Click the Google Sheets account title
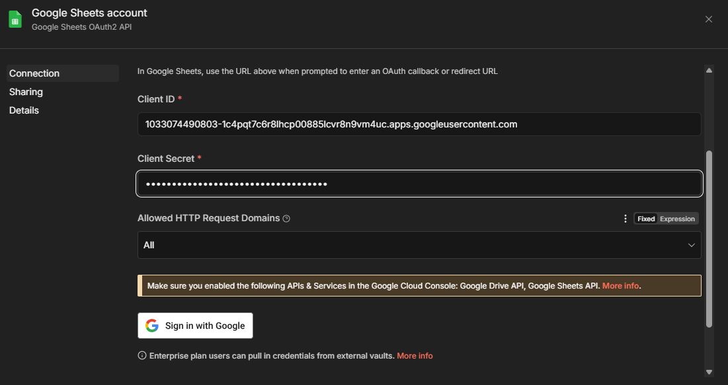Screen dimensions: 728x385 click(89, 13)
